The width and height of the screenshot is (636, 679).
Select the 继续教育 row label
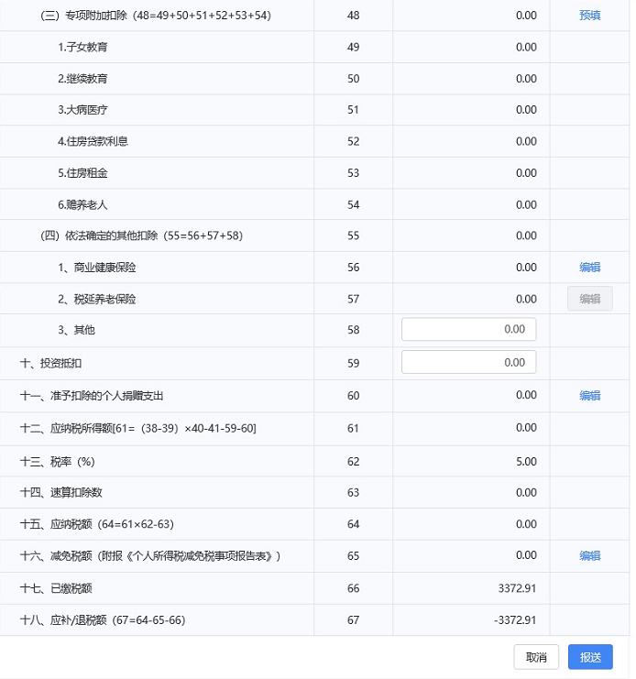(82, 79)
